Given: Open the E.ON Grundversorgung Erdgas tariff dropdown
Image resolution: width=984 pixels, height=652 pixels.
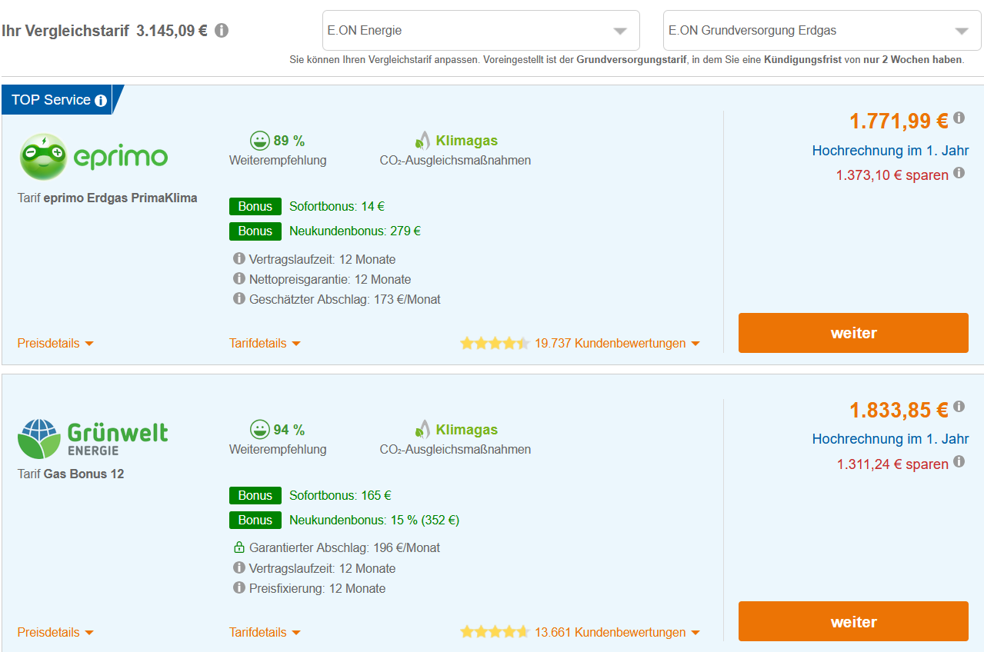Looking at the screenshot, I should point(822,31).
